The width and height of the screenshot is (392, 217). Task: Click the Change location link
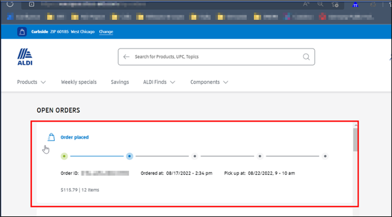point(106,32)
